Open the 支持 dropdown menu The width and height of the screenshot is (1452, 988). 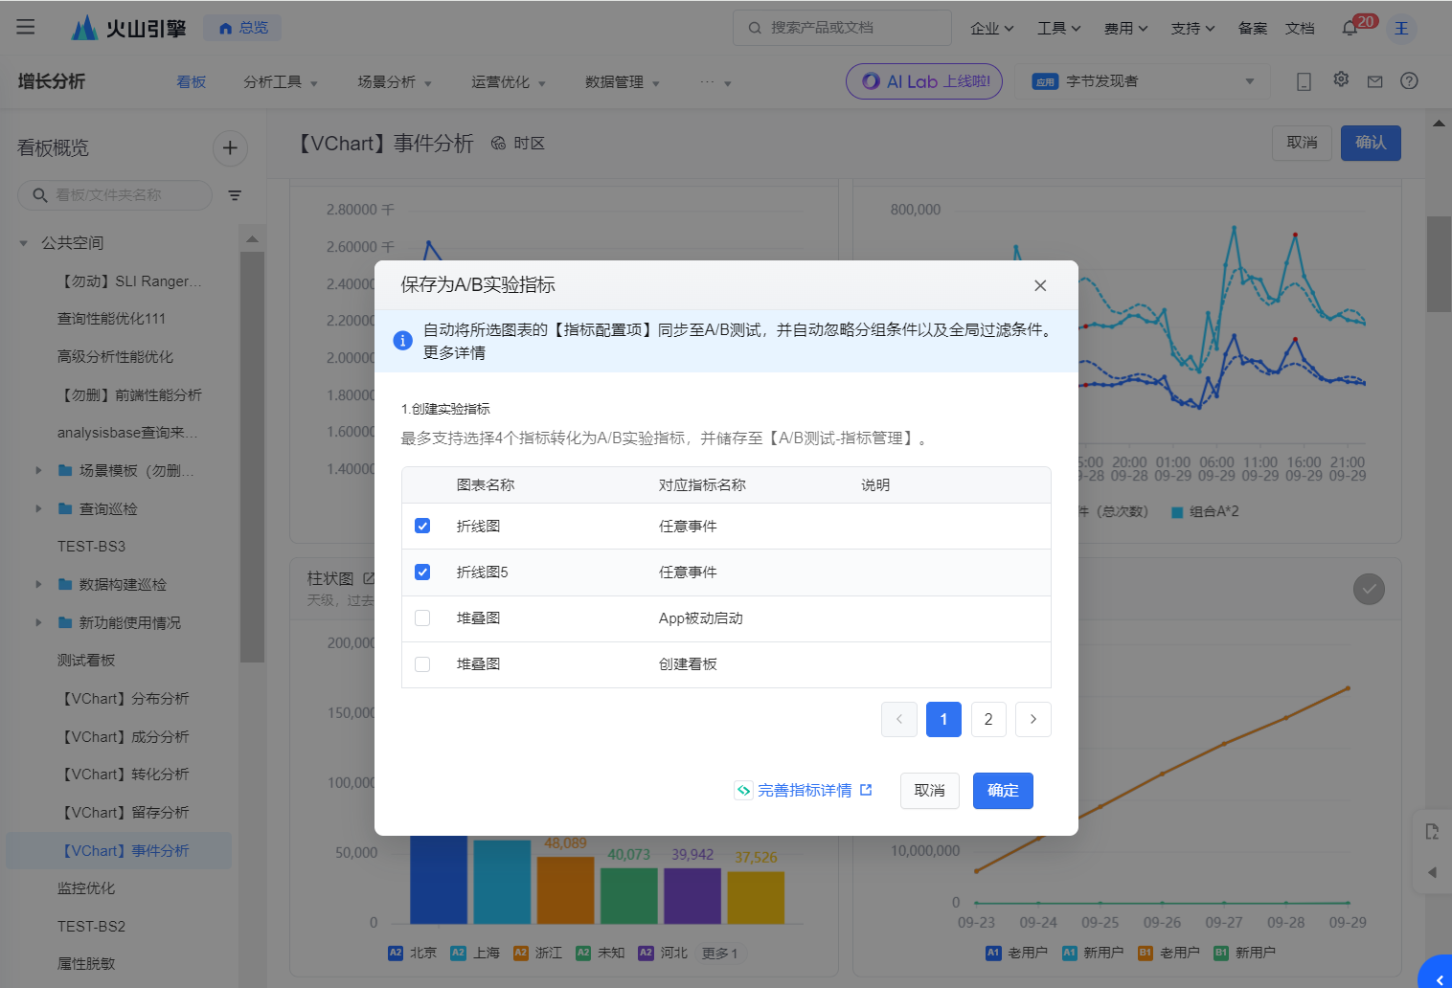(1193, 28)
